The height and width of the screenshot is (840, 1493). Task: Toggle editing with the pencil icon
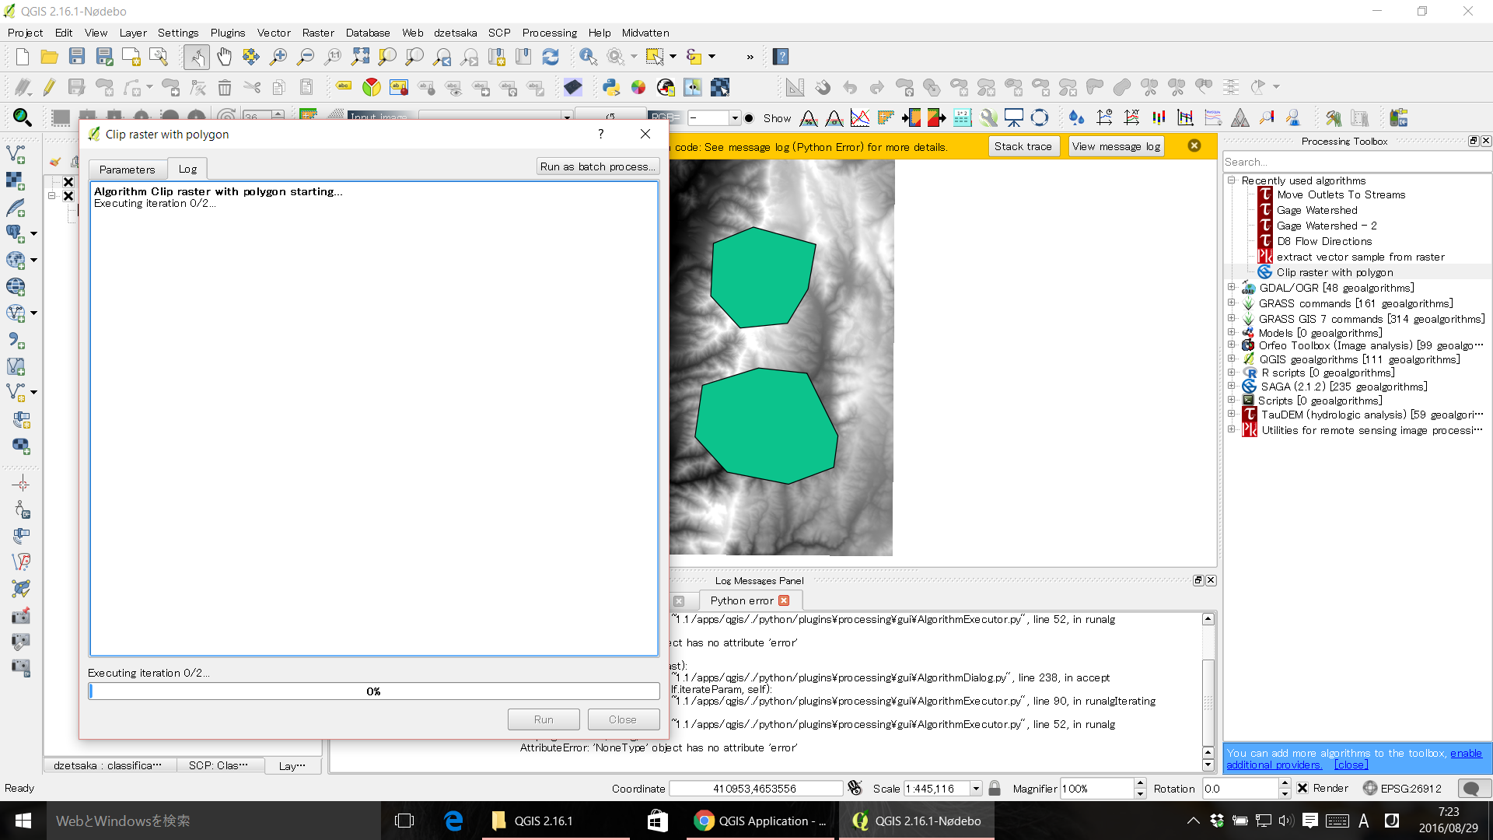[49, 87]
